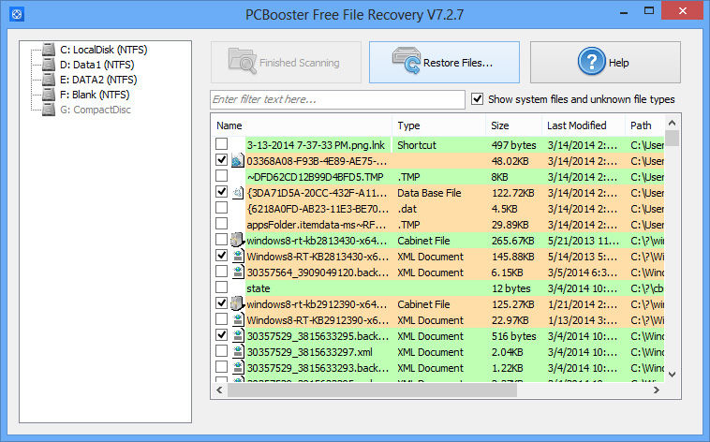
Task: Click cabinet icon of windows8-rt-kb2813430-x64 row
Action: click(x=237, y=241)
